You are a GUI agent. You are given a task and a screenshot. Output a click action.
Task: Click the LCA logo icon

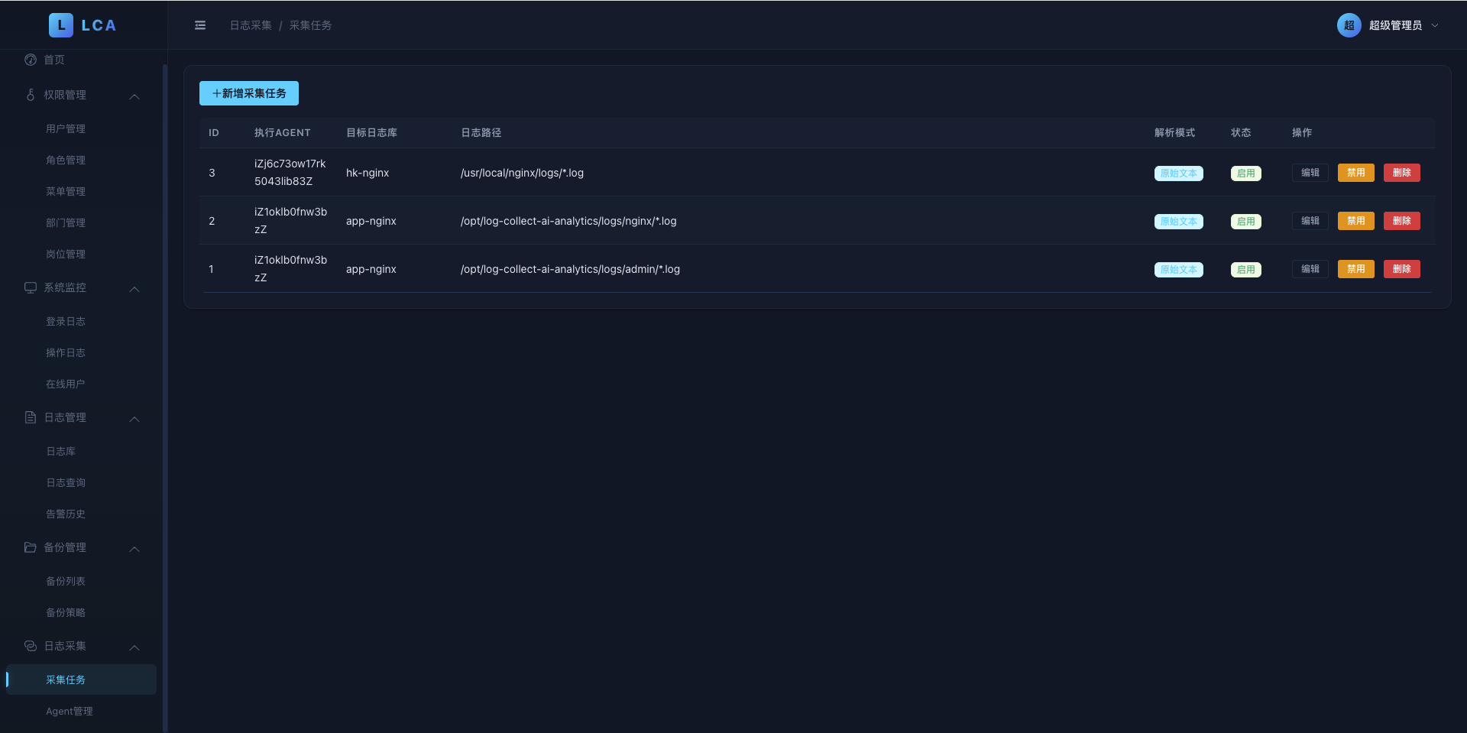click(x=61, y=25)
